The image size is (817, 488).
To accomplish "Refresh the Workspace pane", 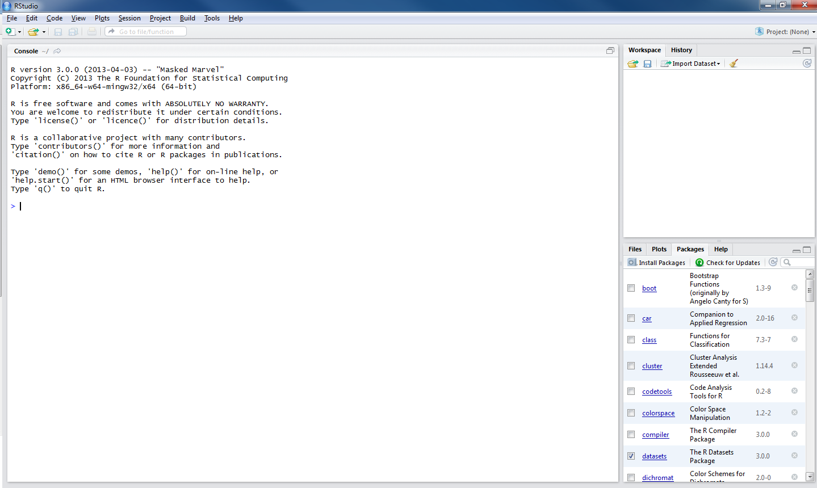I will click(x=807, y=63).
